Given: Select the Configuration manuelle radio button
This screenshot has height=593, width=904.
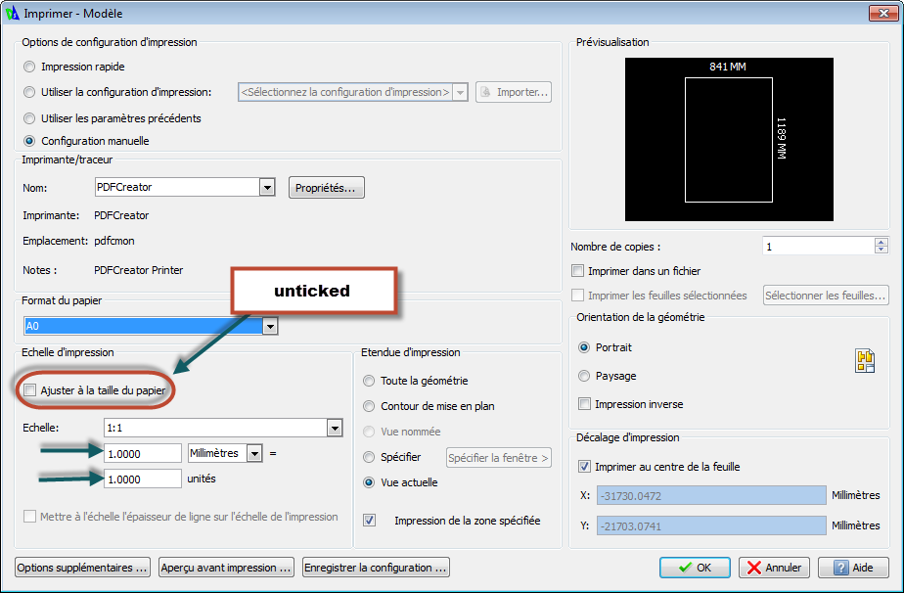Looking at the screenshot, I should pos(29,141).
